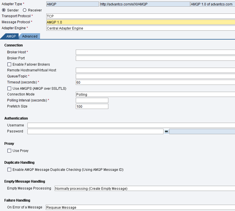Image resolution: width=235 pixels, height=211 pixels.
Task: Click the Polling Interval seconds field
Action: (x=92, y=100)
